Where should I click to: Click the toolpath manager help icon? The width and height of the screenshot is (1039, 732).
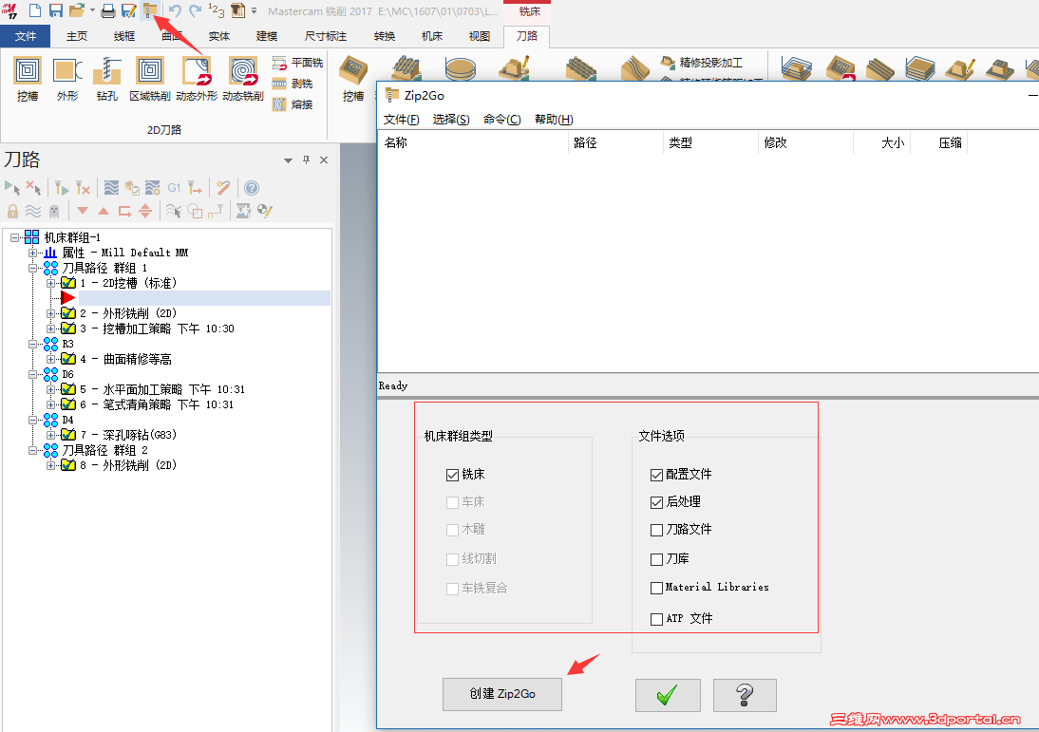coord(252,188)
